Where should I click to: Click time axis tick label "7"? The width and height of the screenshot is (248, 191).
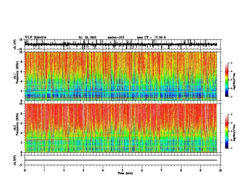pos(162,170)
